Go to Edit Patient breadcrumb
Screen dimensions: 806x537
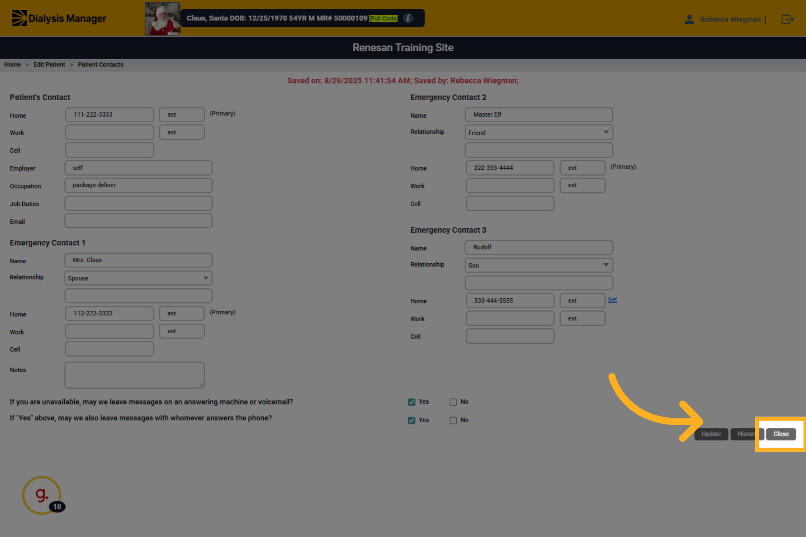[x=49, y=64]
